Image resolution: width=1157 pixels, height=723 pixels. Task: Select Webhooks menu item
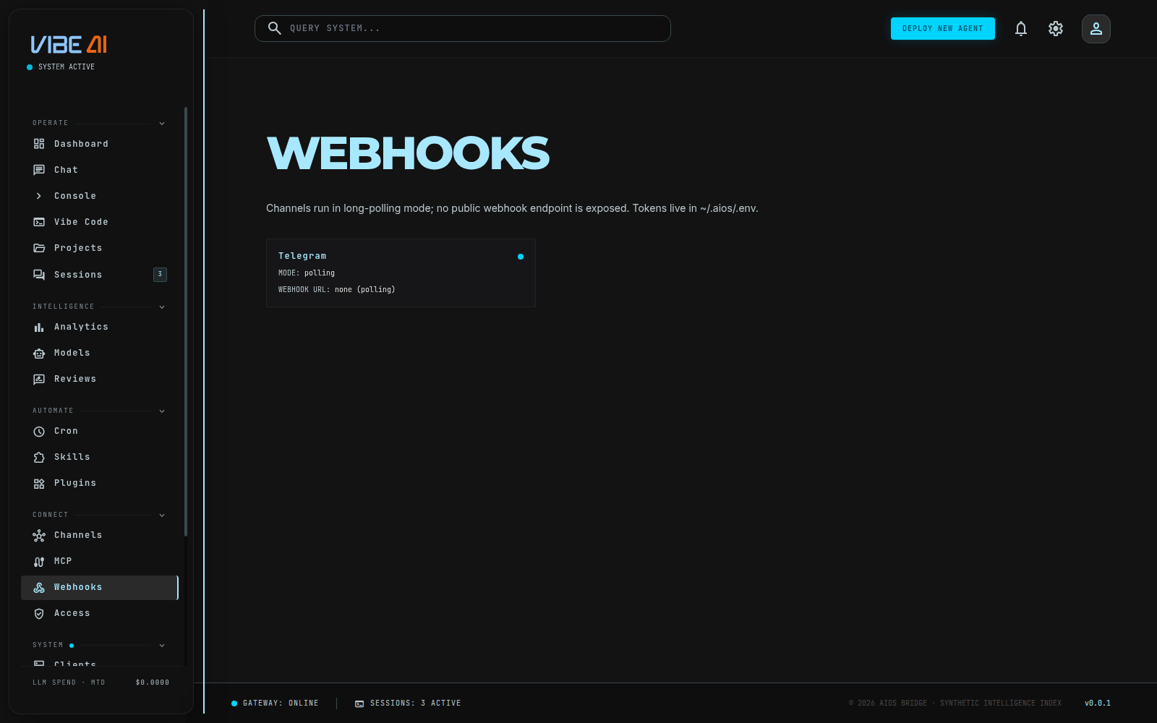[x=100, y=587]
